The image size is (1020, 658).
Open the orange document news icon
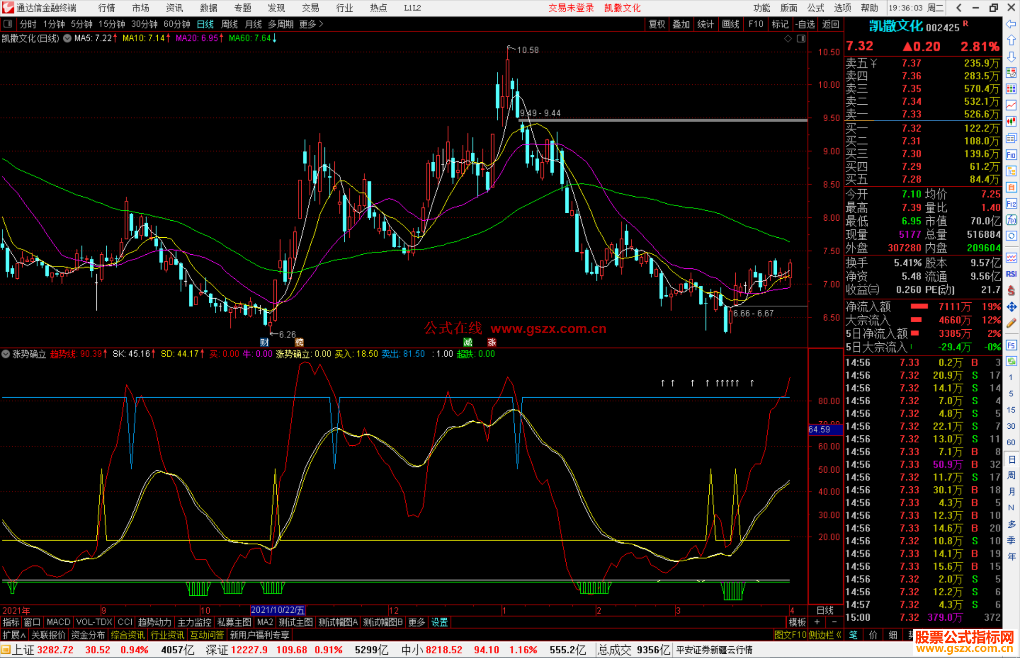pyautogui.click(x=1011, y=187)
